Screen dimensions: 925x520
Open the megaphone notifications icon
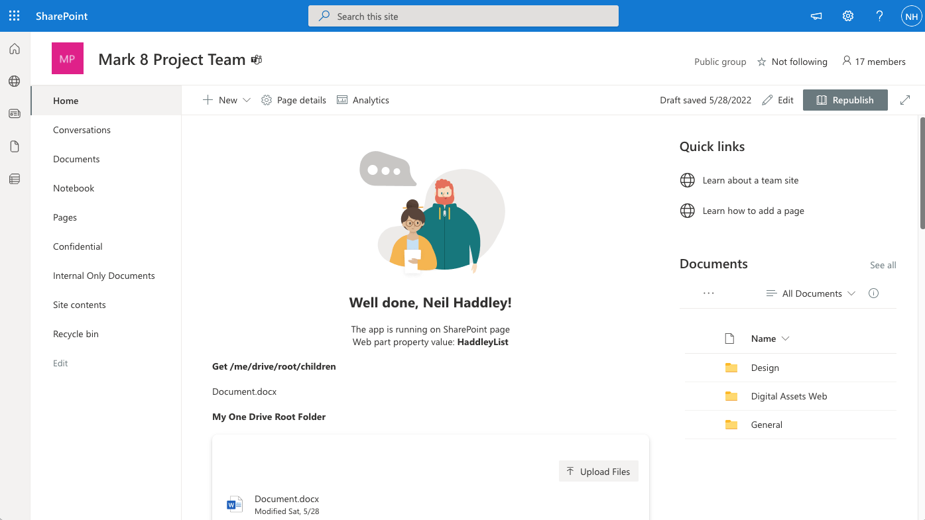[816, 16]
